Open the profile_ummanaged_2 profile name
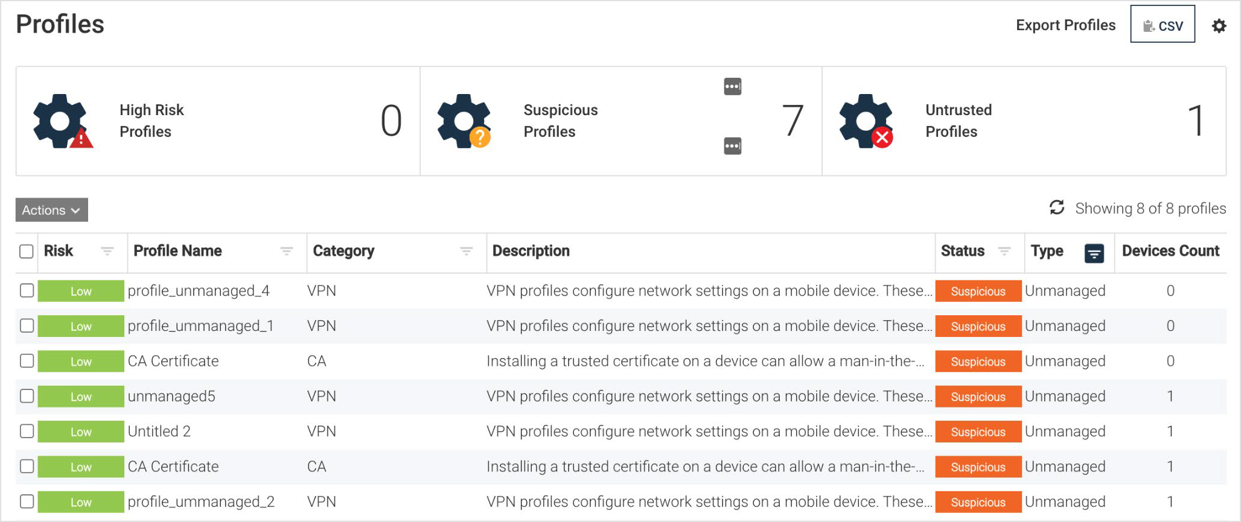Image resolution: width=1241 pixels, height=522 pixels. tap(201, 502)
